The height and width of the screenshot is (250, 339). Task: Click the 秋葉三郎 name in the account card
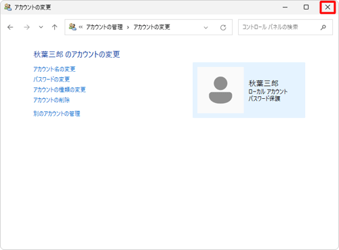264,83
